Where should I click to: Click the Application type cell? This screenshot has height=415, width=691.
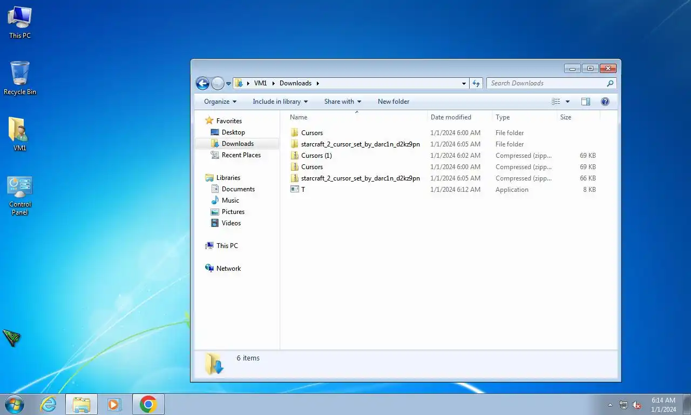[x=512, y=190]
